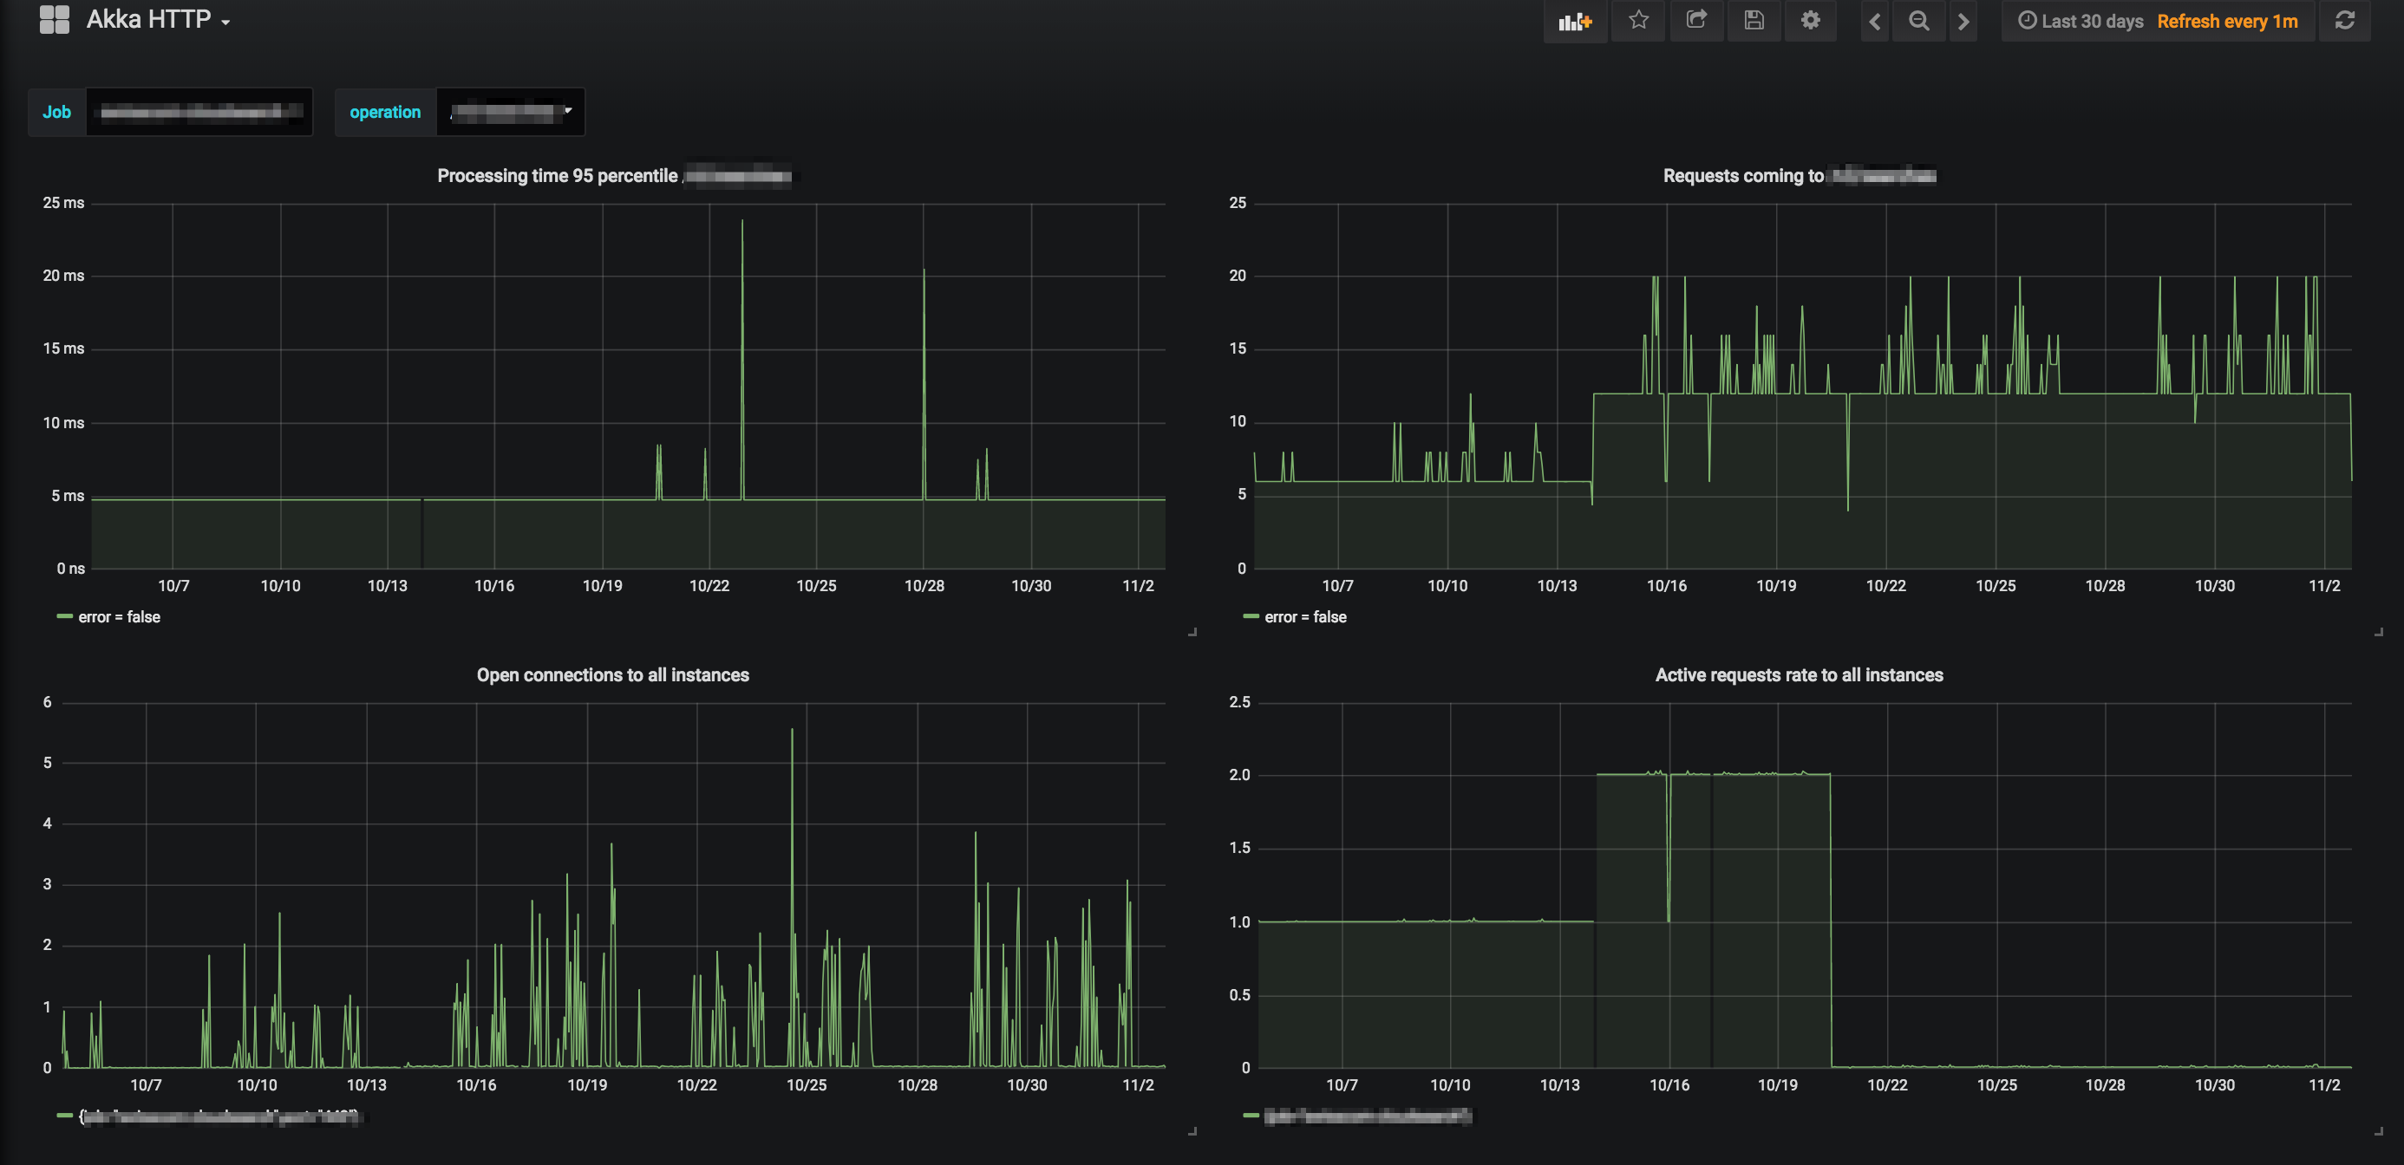Shift time range backward arrow
The height and width of the screenshot is (1165, 2404).
point(1875,21)
